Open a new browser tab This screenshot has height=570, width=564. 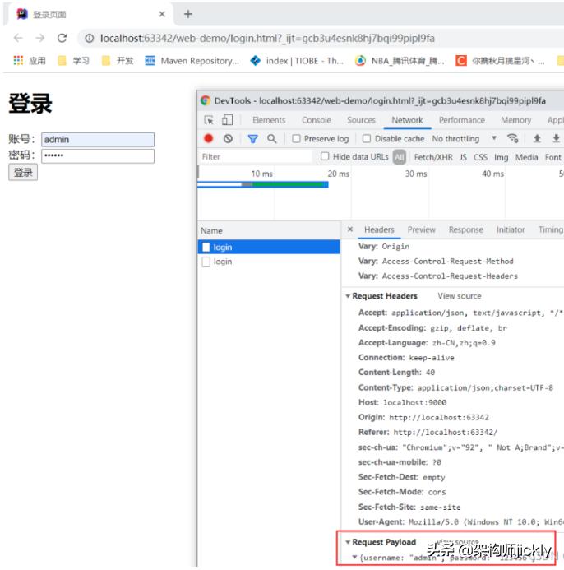[x=188, y=14]
